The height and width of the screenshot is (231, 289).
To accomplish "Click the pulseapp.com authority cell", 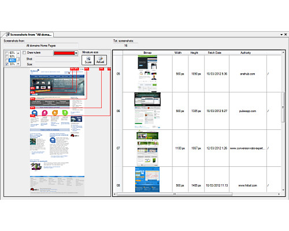I will [x=247, y=111].
